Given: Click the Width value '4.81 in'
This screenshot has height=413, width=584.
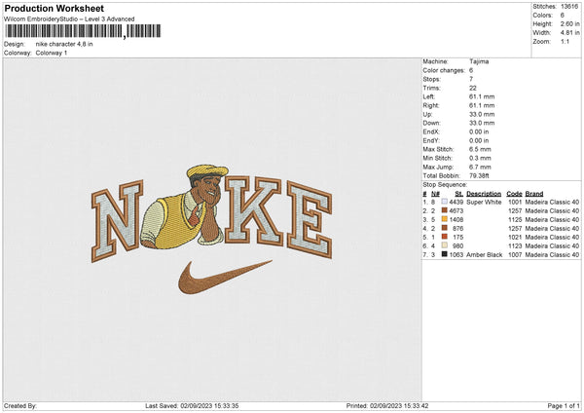Looking at the screenshot, I should (x=569, y=33).
